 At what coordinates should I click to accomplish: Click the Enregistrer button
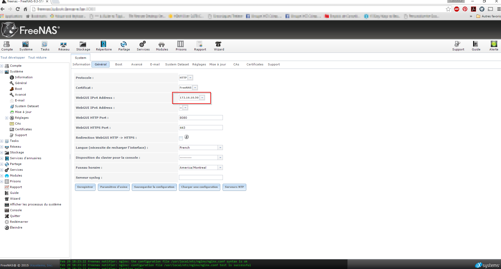click(x=85, y=187)
